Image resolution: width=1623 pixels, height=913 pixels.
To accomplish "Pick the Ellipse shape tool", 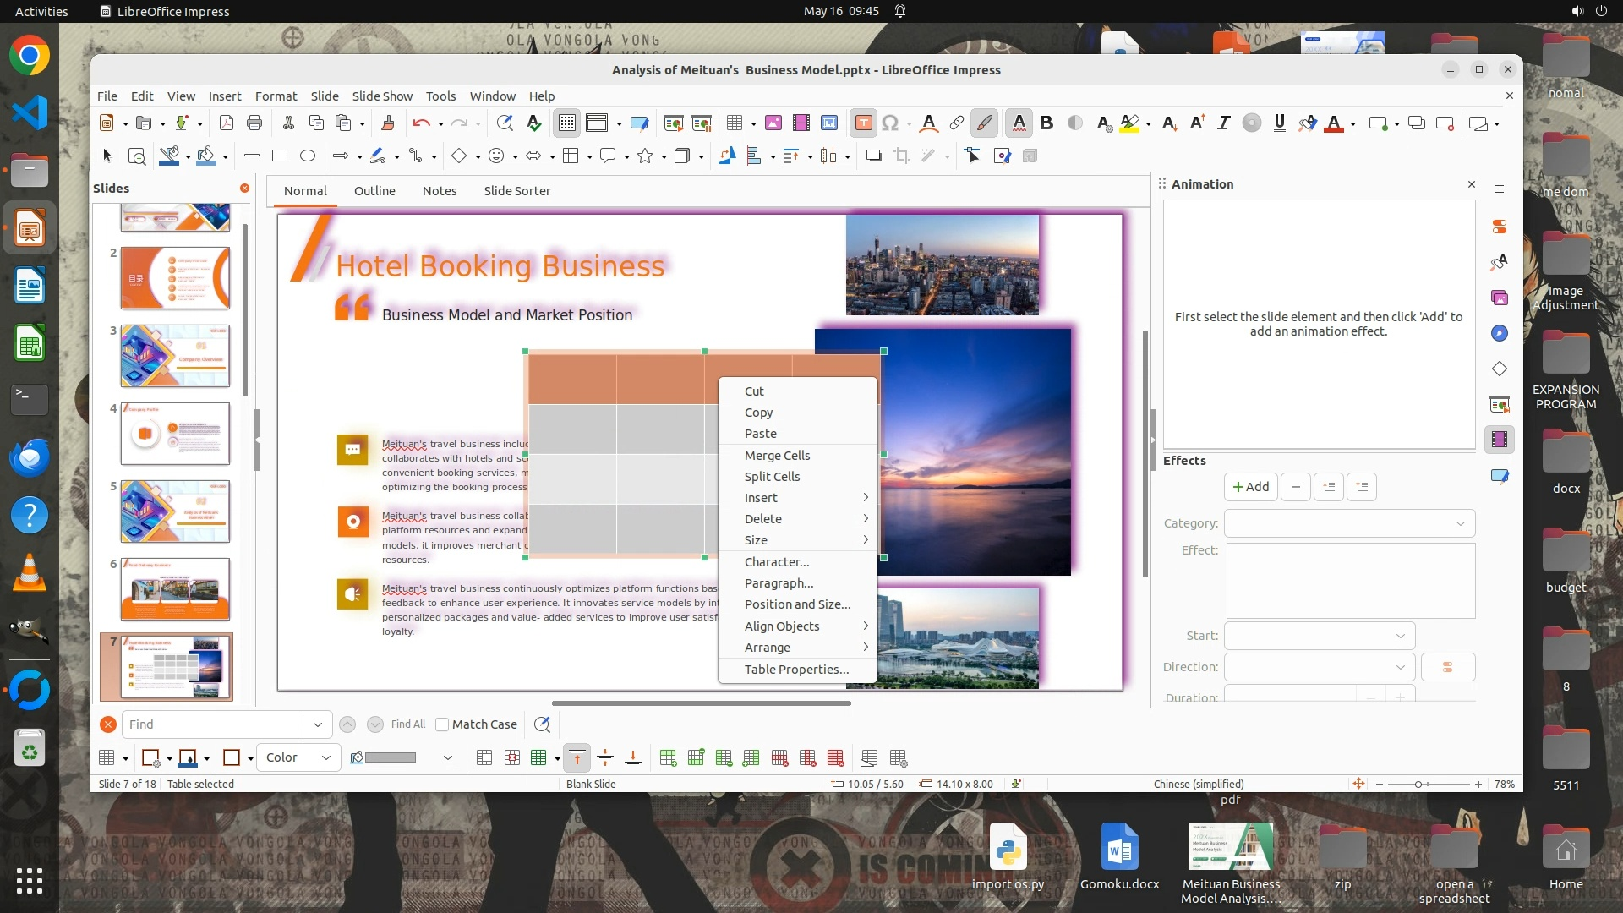I will (x=308, y=156).
